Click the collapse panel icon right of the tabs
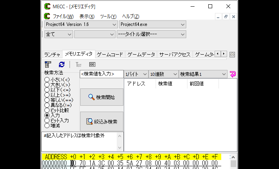The height and width of the screenshot is (169, 279). (232, 55)
